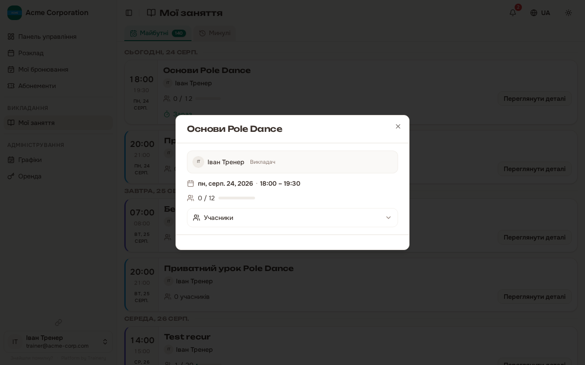The image size is (585, 365).
Task: Click the Викладач role label
Action: tap(262, 162)
